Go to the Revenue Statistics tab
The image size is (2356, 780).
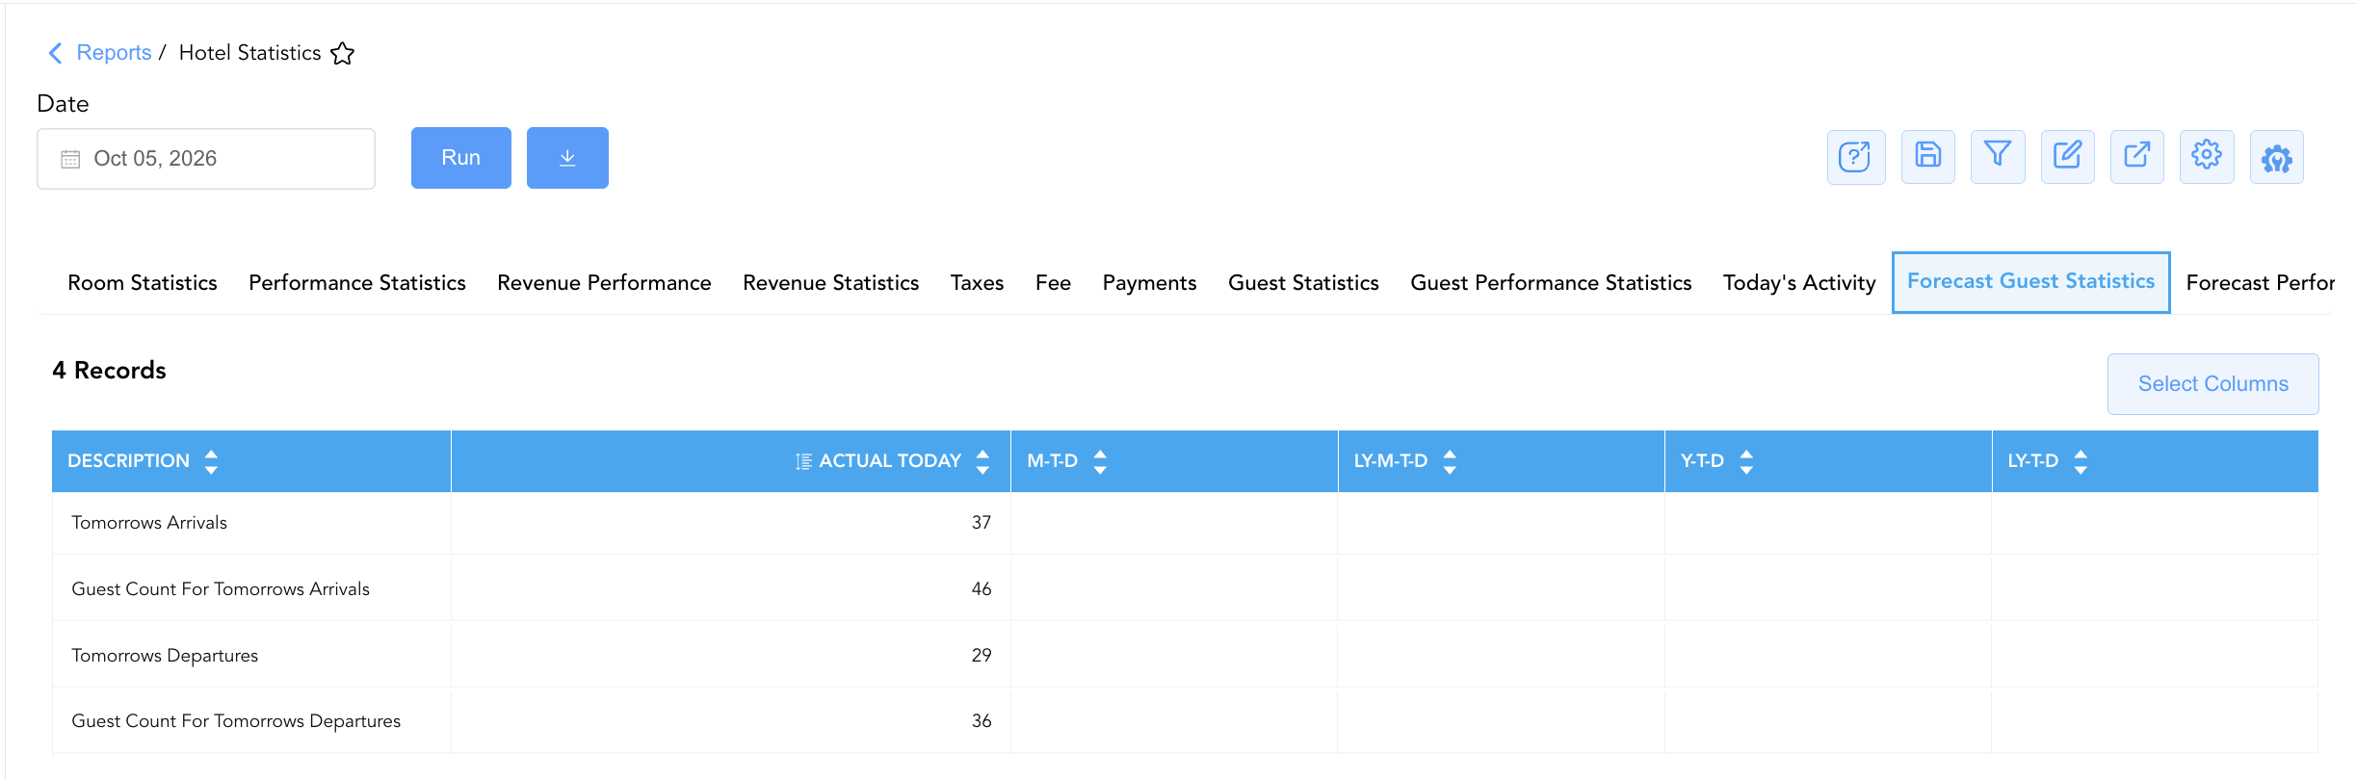point(831,283)
